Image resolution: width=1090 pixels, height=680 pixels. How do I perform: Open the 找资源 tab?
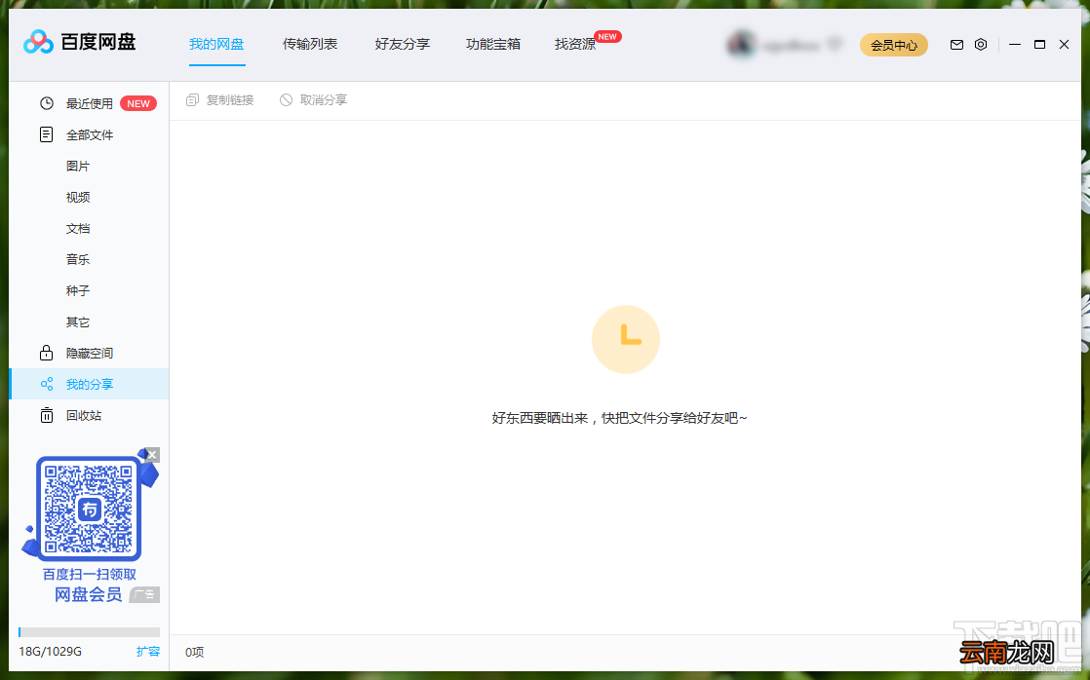pyautogui.click(x=575, y=45)
